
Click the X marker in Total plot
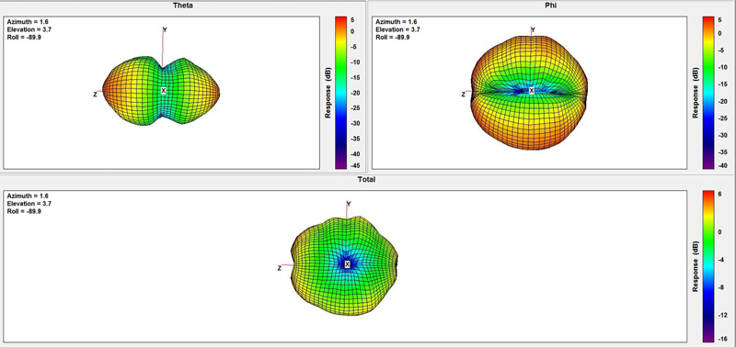348,264
